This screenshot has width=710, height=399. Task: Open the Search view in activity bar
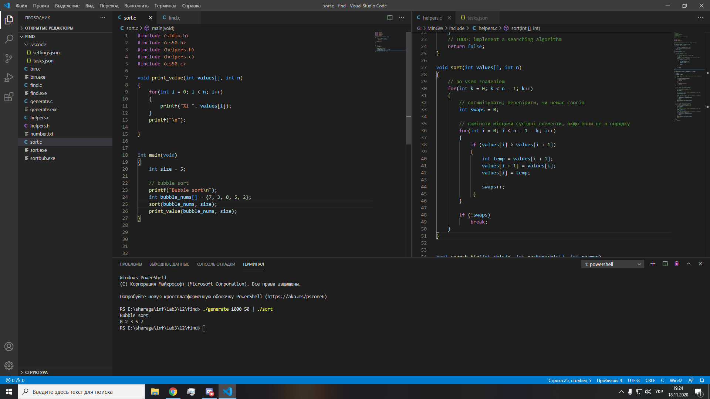[9, 39]
